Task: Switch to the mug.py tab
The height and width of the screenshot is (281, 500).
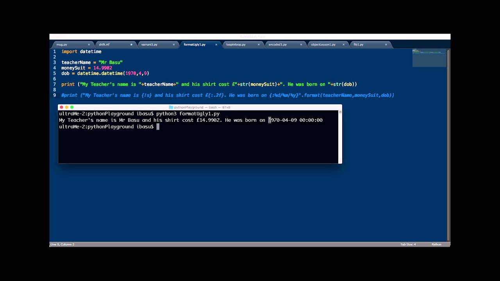Action: tap(62, 44)
